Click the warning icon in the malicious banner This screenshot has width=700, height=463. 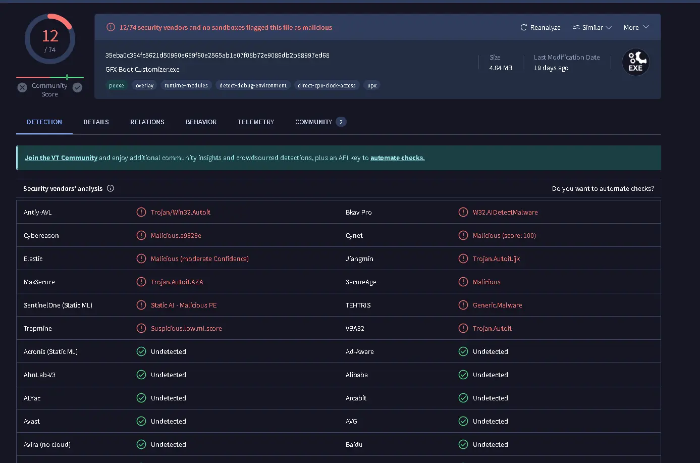click(111, 27)
